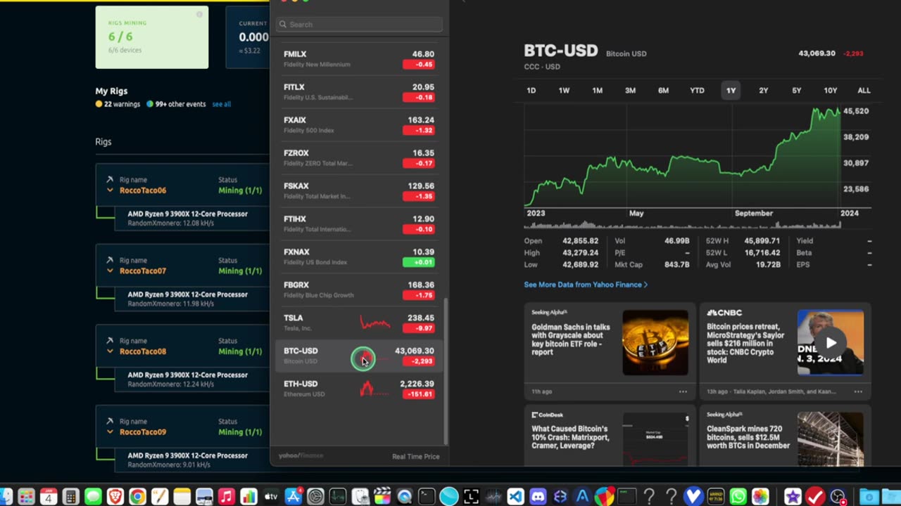Select the 5Y chart range
Screen dimensions: 901x506
click(796, 90)
